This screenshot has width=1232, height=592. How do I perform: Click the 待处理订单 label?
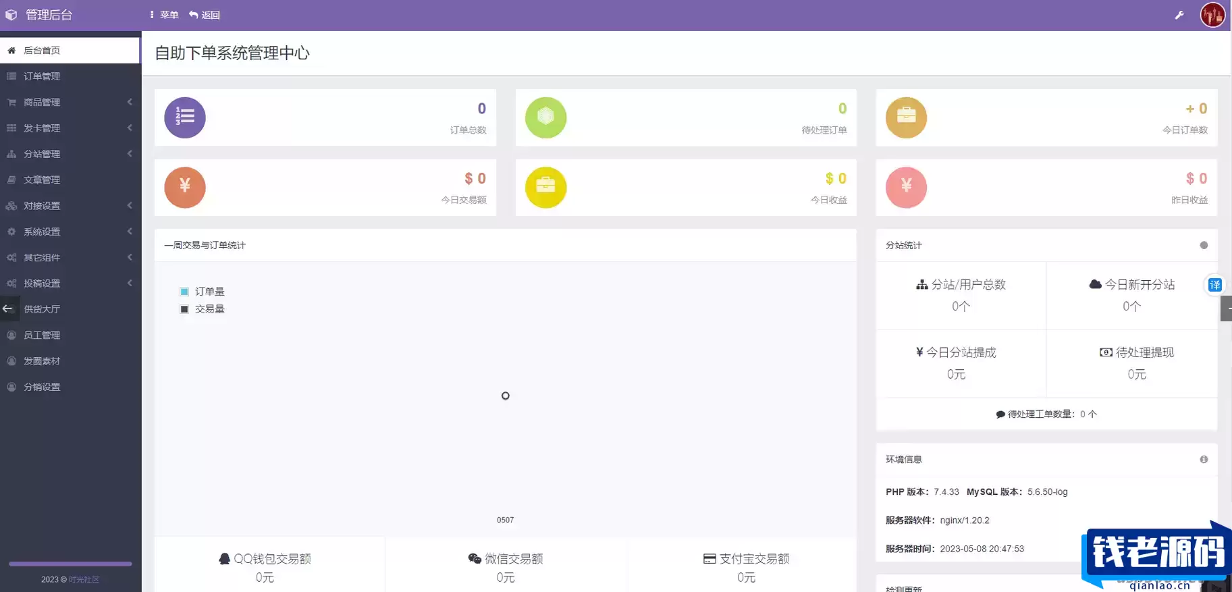(824, 130)
